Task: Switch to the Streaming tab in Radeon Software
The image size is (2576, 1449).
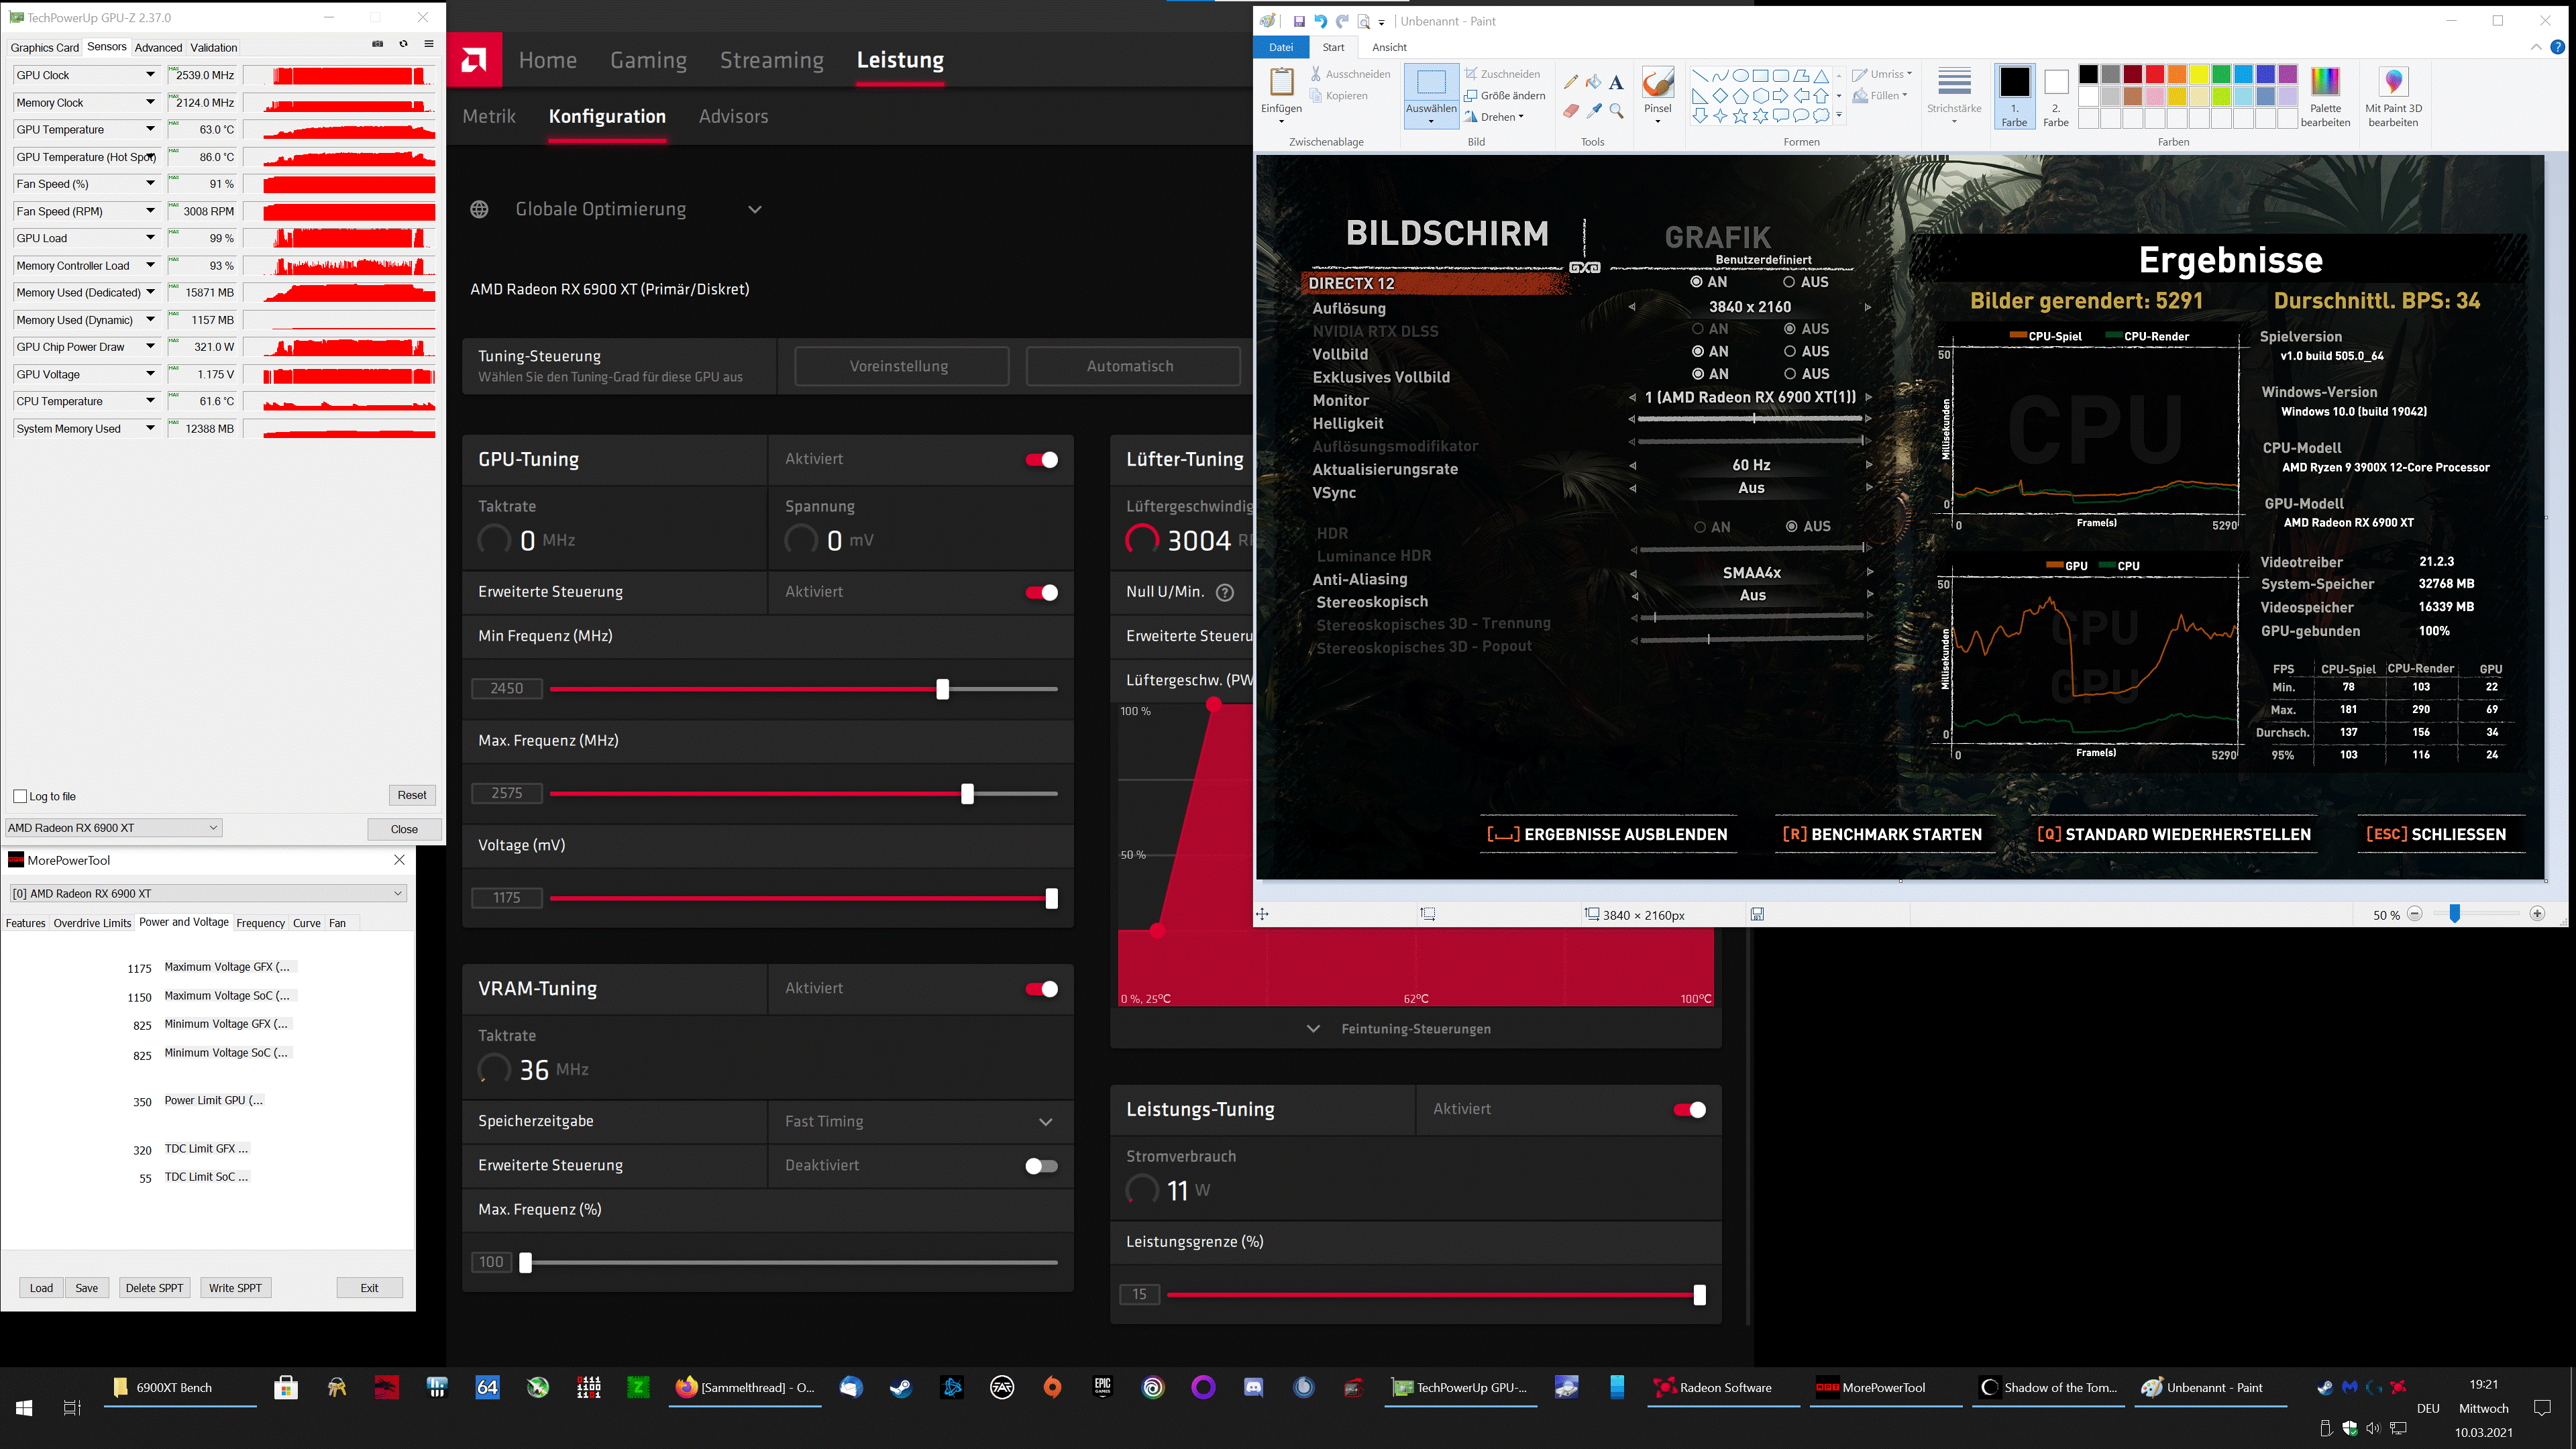Action: 771,60
